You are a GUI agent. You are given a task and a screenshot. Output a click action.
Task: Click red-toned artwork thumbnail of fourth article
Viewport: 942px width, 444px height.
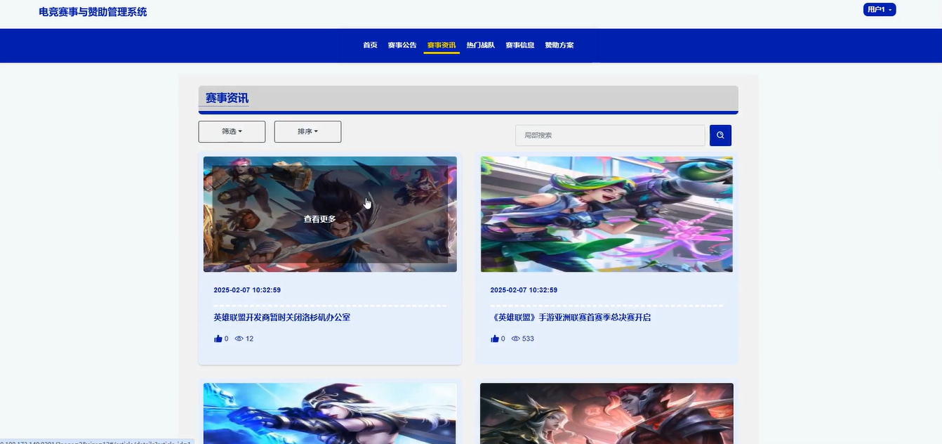(x=606, y=413)
